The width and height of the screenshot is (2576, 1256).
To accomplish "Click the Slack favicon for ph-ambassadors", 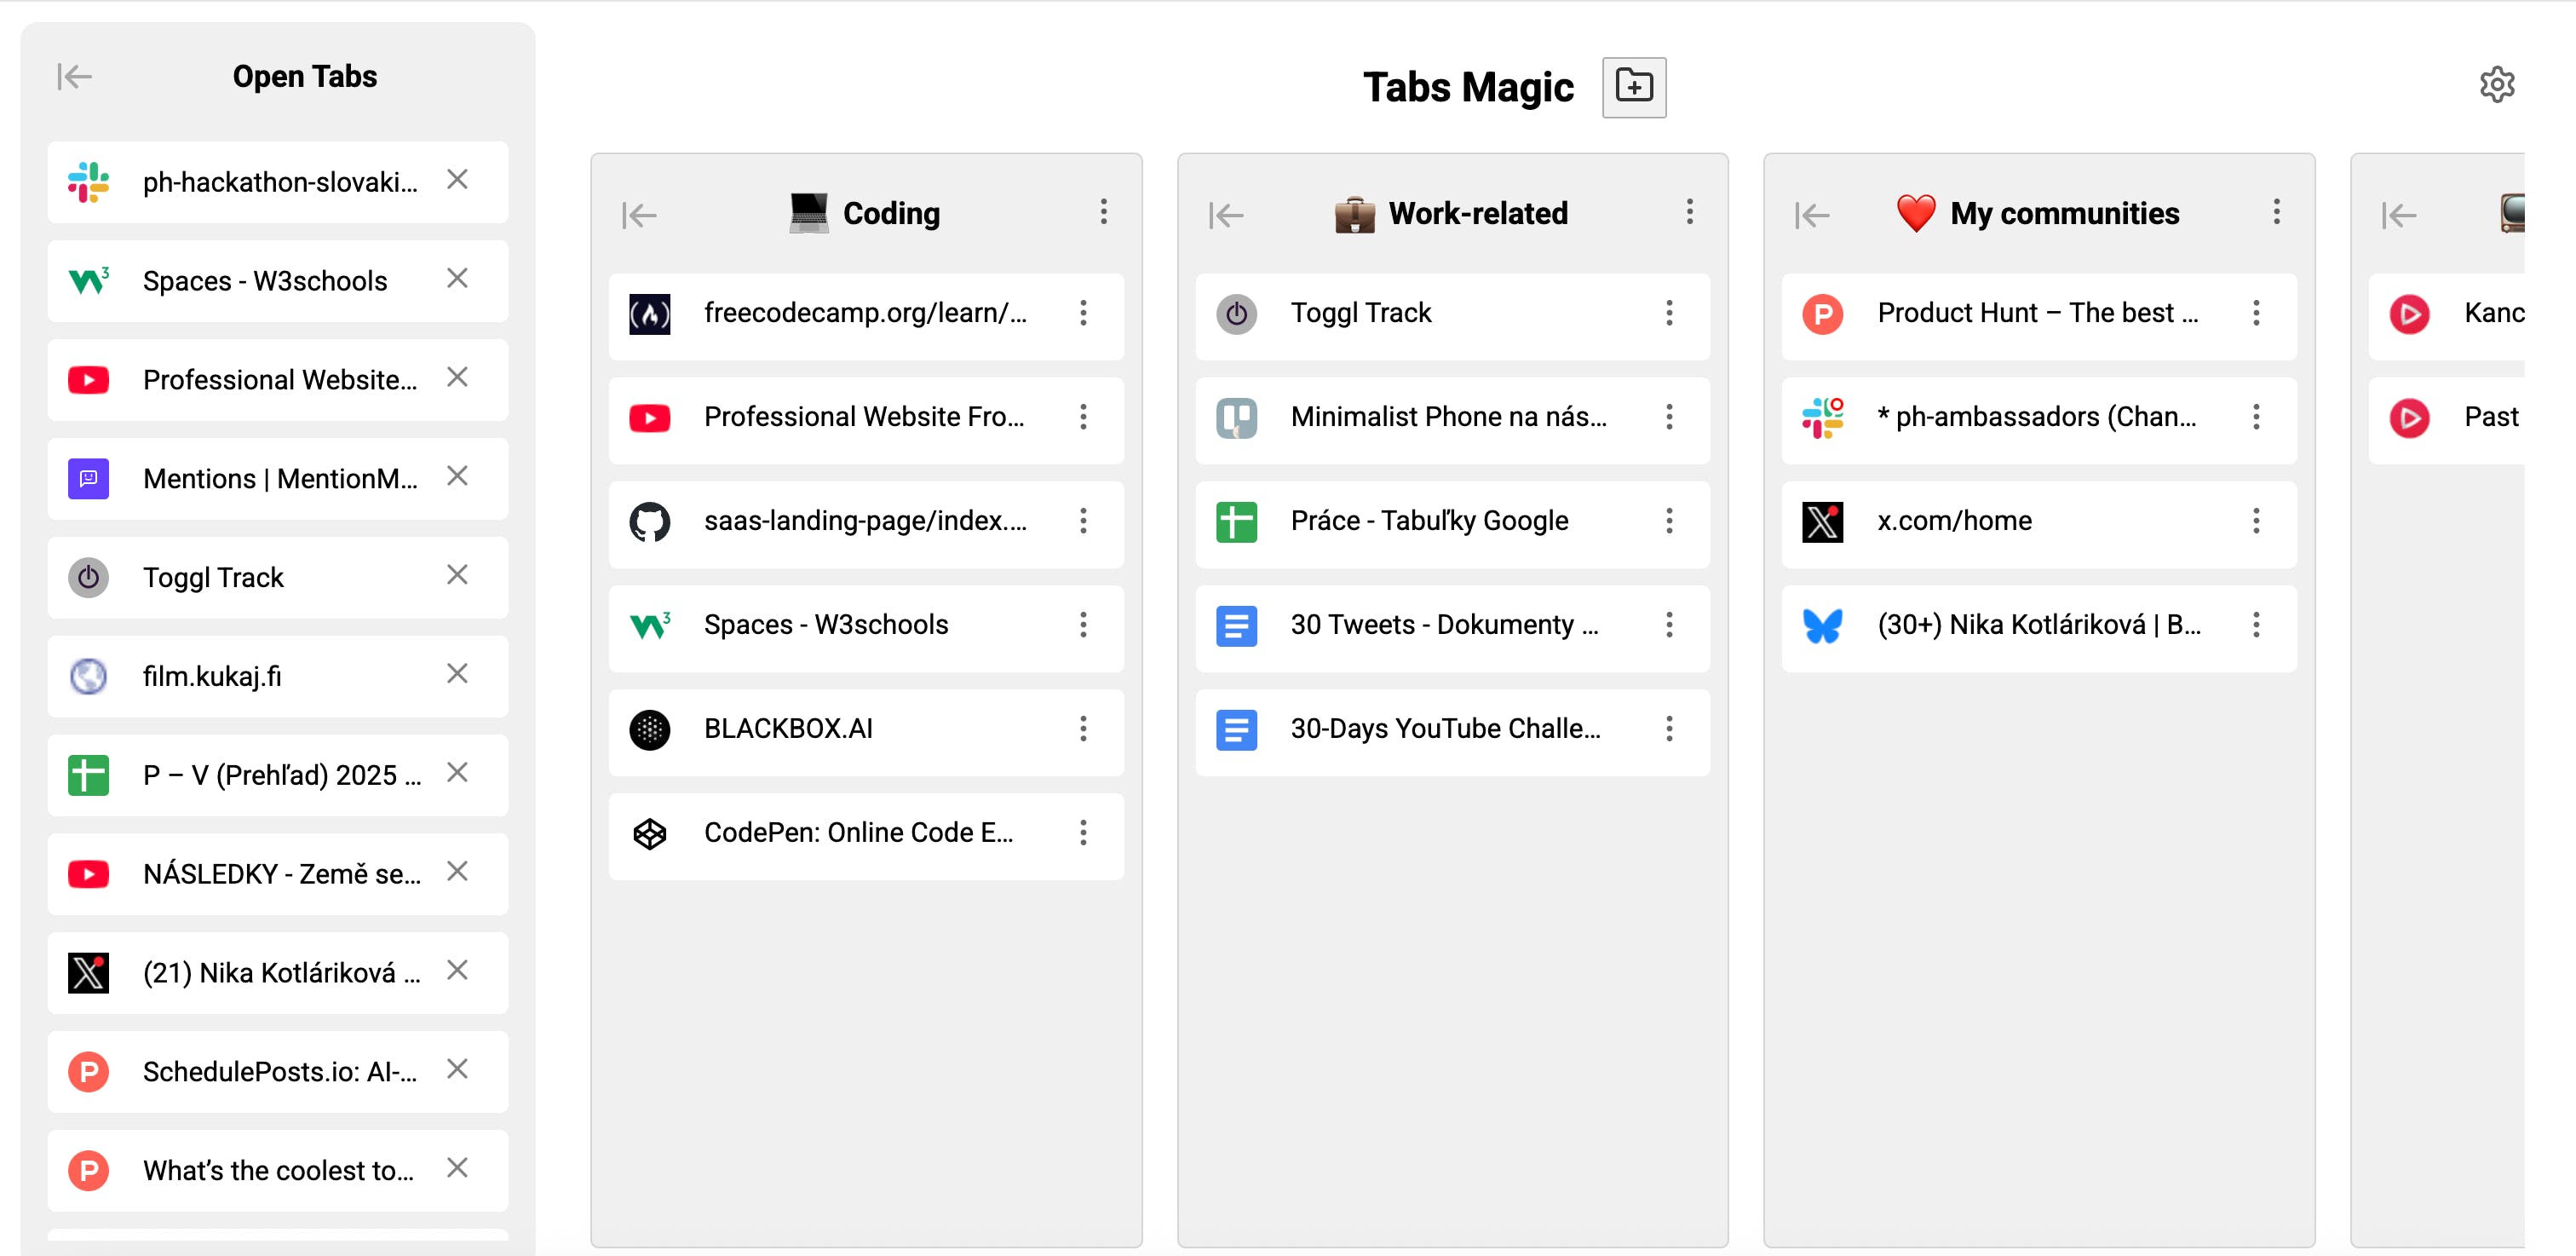I will tap(1823, 418).
